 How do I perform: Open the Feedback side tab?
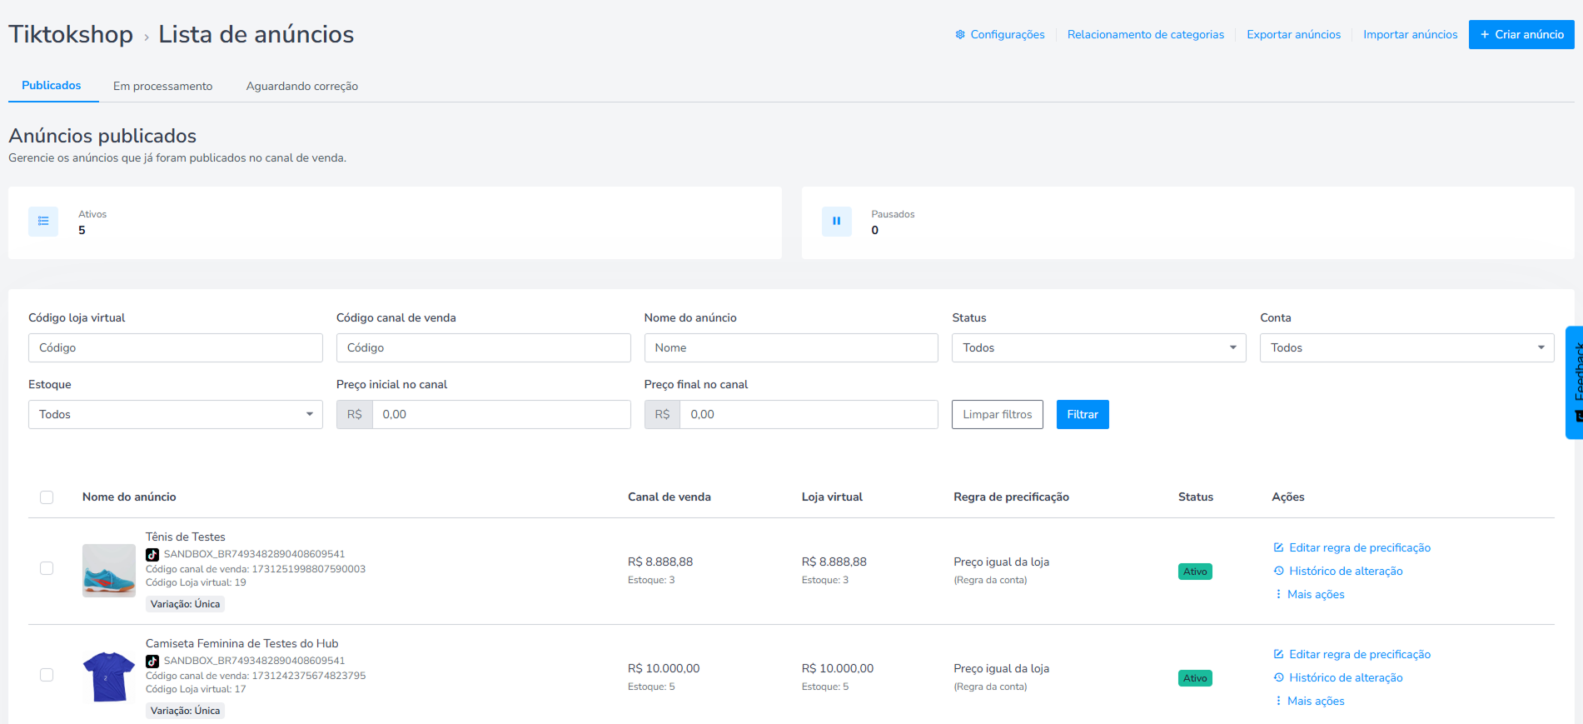[x=1575, y=382]
